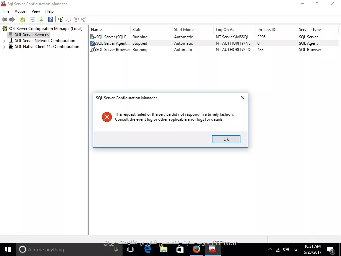Sort by the Log On As column
This screenshot has width=341, height=256.
[x=234, y=30]
